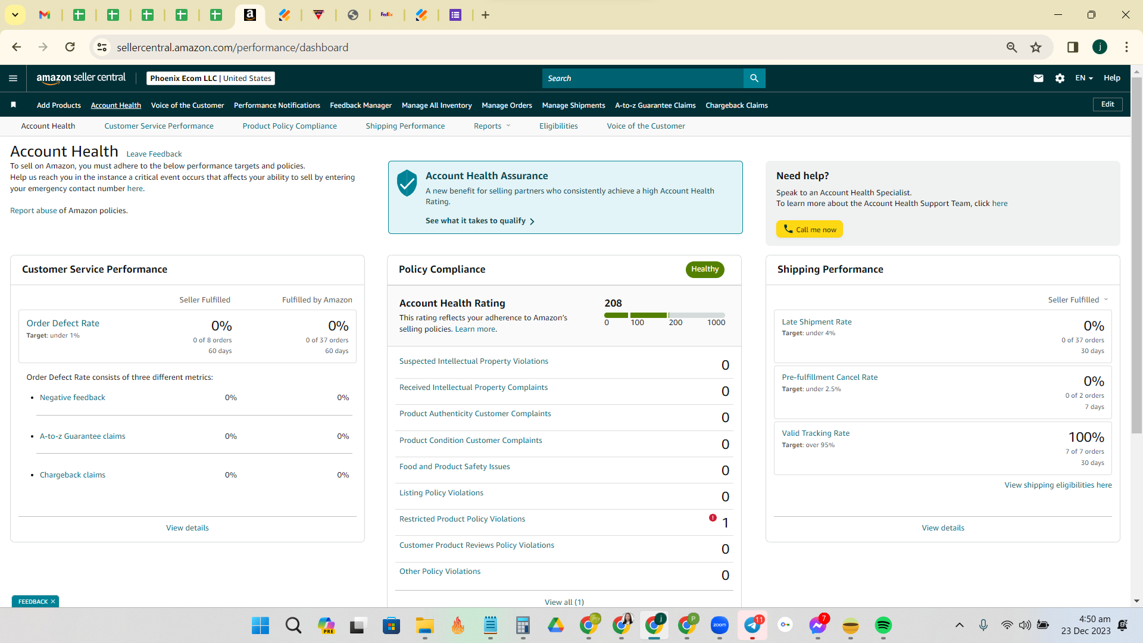The width and height of the screenshot is (1143, 643).
Task: Open the Seller Central hamburger menu
Action: (13, 78)
